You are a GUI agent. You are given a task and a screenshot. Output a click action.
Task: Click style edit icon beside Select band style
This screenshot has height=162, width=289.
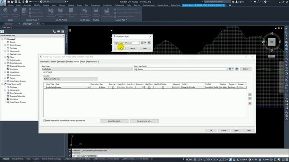(x=230, y=69)
